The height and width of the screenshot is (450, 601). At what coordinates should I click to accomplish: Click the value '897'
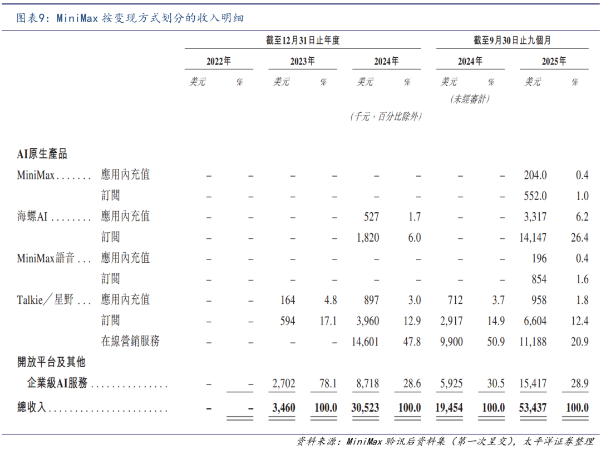371,300
